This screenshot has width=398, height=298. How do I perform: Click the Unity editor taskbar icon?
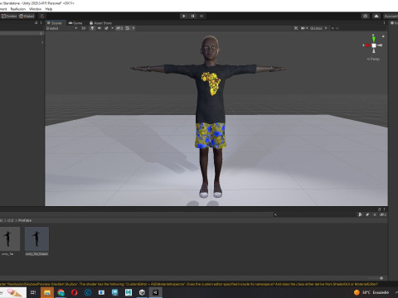pos(155,292)
